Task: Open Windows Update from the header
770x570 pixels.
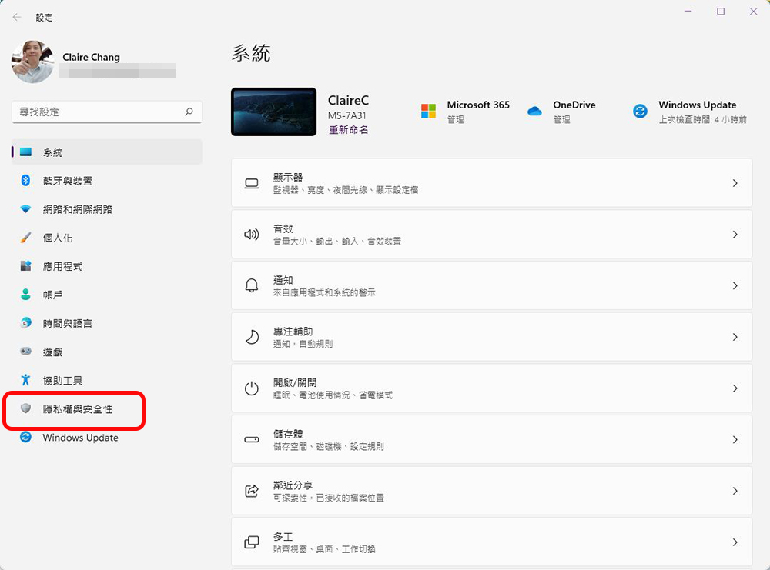Action: pyautogui.click(x=690, y=112)
